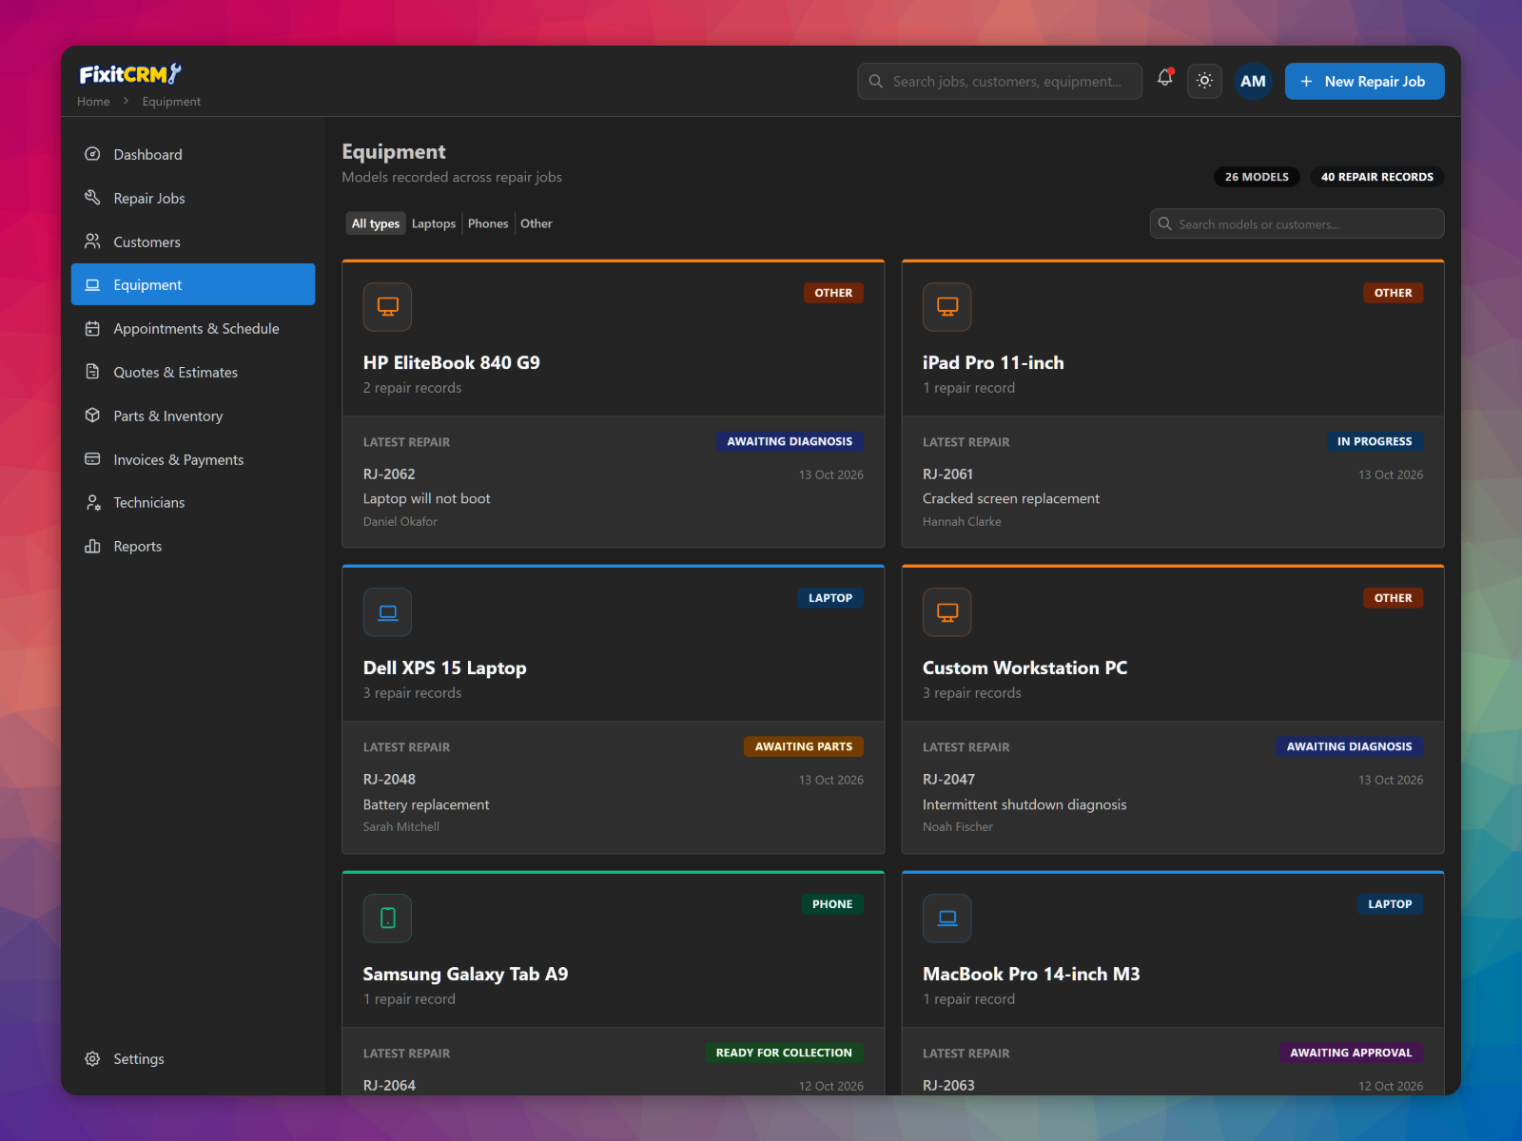Open Appointments & Schedule page
Image resolution: width=1522 pixels, height=1141 pixels.
(193, 328)
